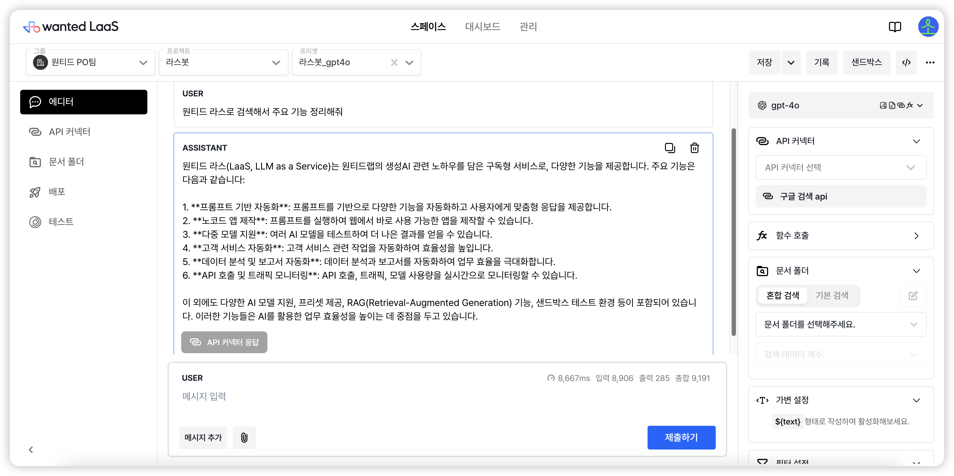Go to API 커넥터 in sidebar
Viewport: 954px width, 476px height.
click(84, 132)
